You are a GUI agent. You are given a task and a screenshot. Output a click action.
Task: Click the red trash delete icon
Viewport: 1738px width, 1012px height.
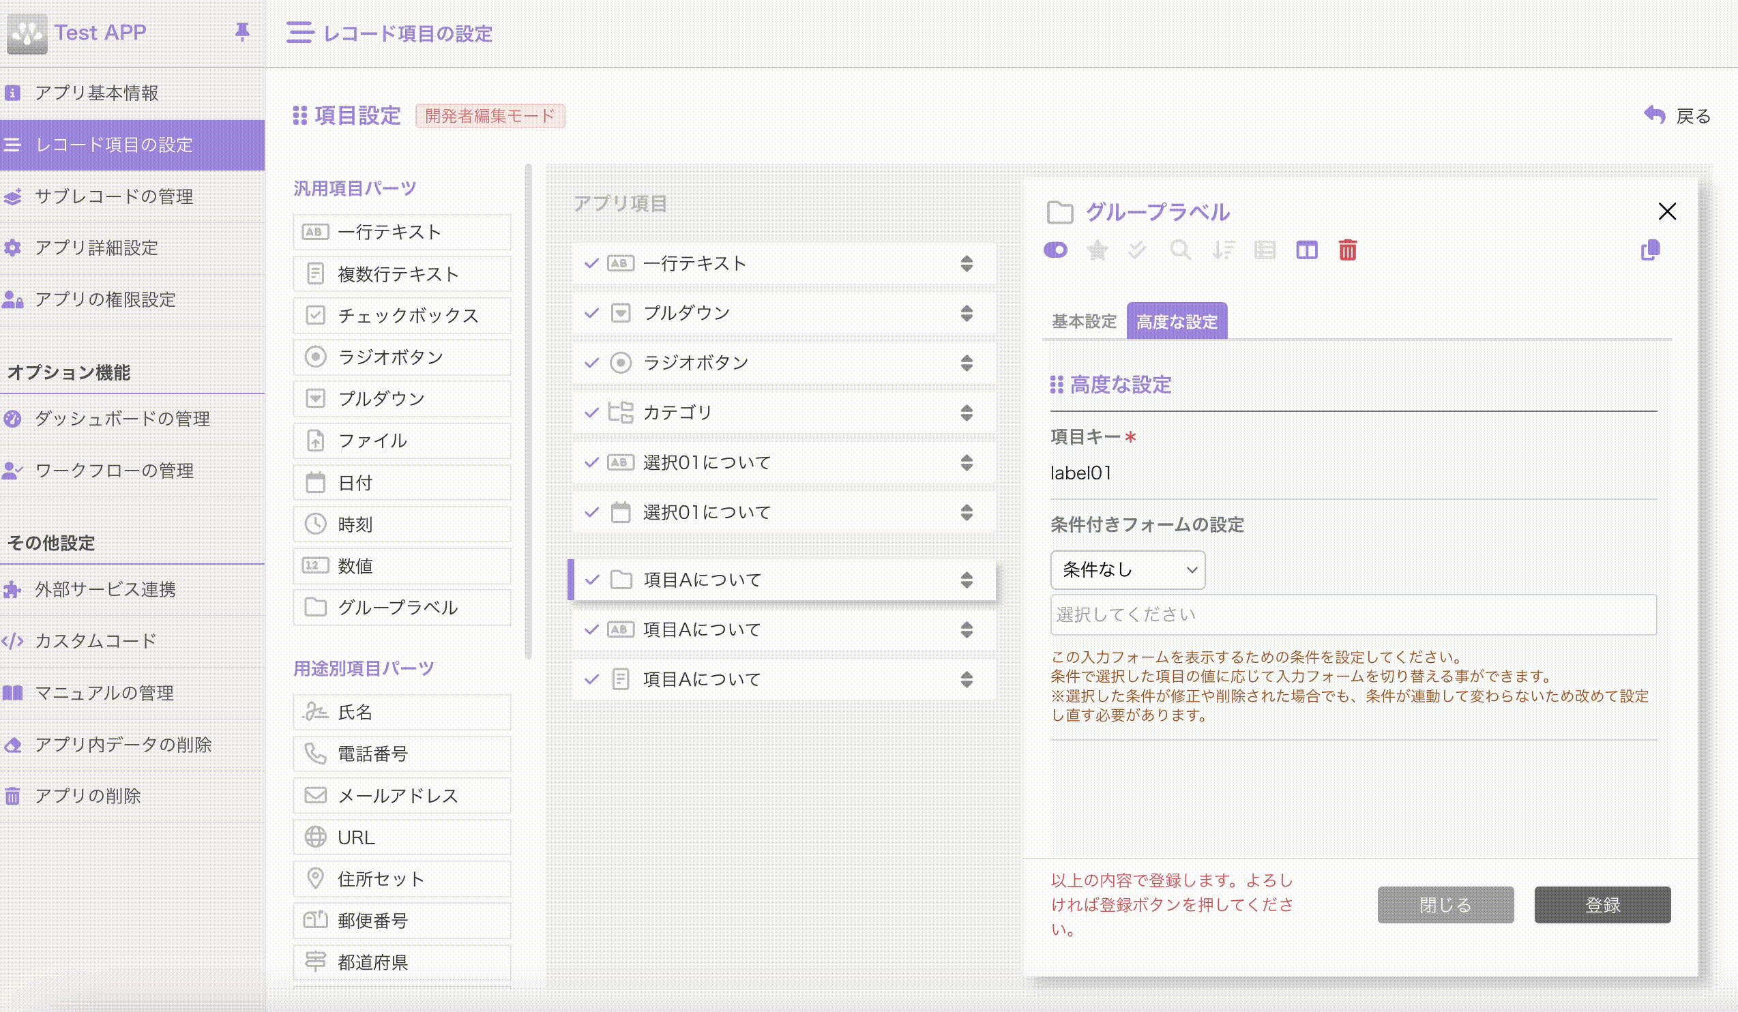(1348, 250)
